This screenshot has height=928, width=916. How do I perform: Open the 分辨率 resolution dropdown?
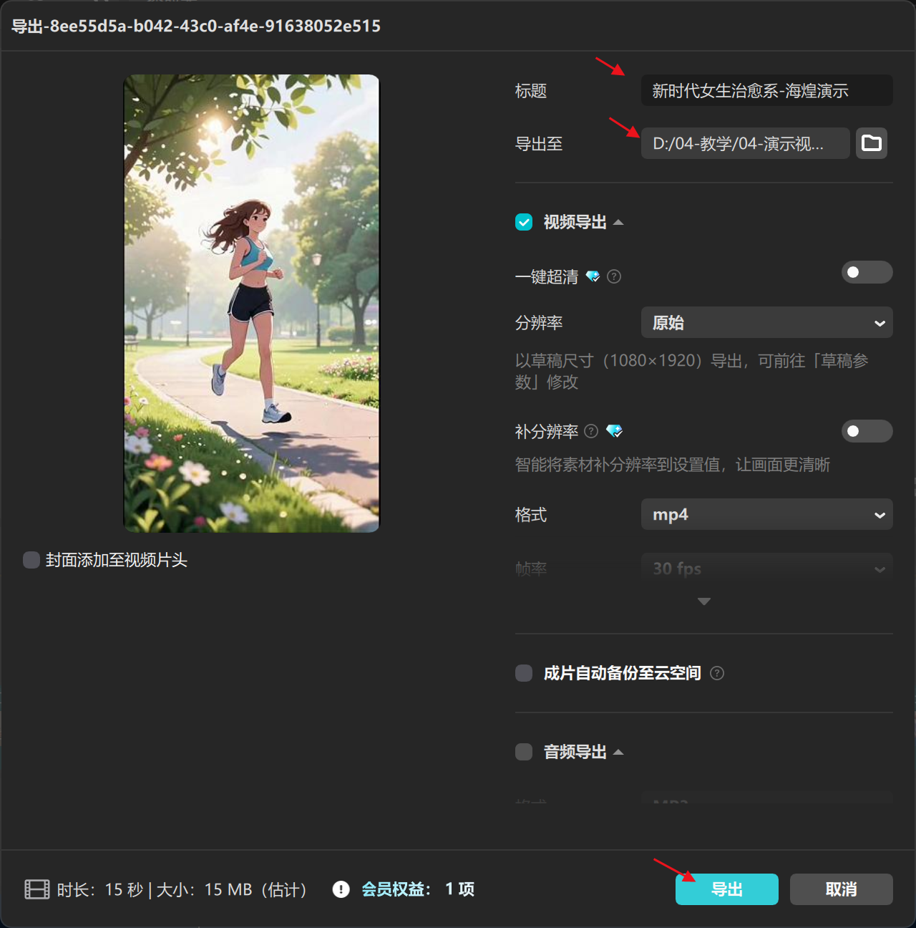click(x=766, y=322)
